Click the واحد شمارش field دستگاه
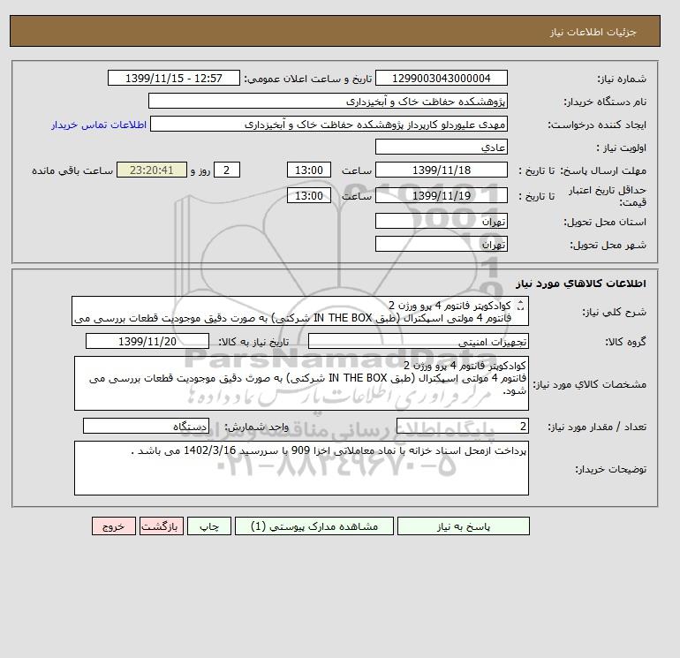680x658 pixels. tap(146, 426)
